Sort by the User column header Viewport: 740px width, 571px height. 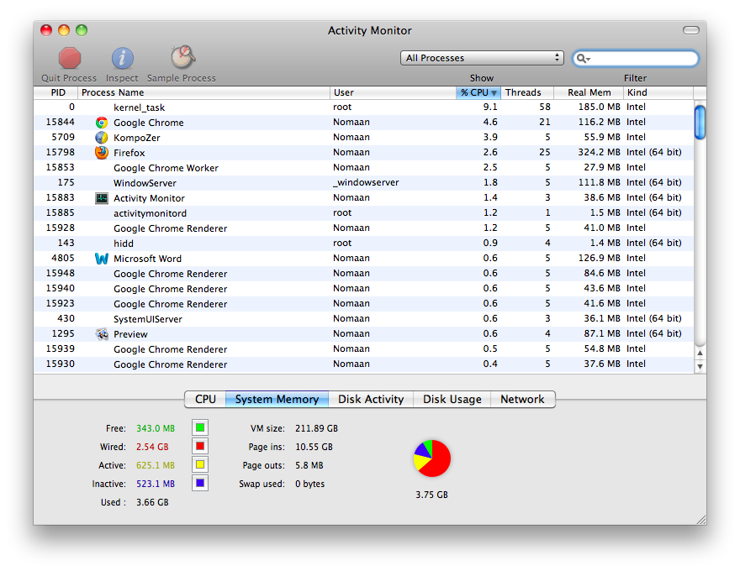(393, 92)
